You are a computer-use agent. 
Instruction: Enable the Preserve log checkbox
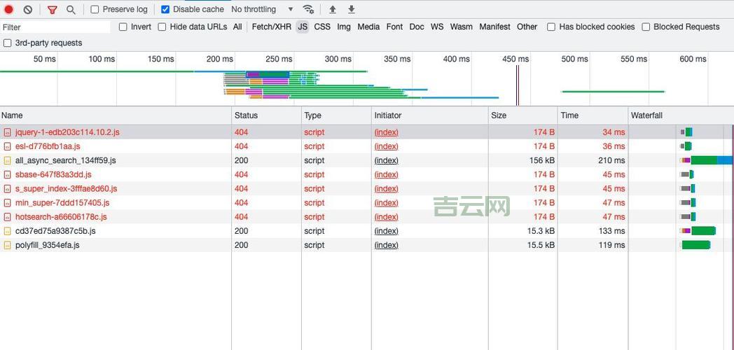[x=95, y=10]
